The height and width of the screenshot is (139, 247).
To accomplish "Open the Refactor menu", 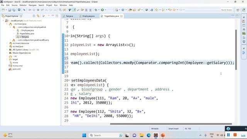I will point(23,5).
